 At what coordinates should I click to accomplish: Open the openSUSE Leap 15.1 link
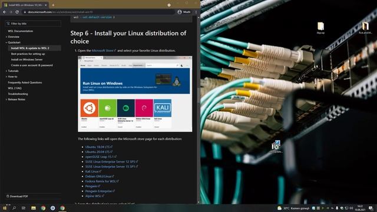(x=101, y=157)
